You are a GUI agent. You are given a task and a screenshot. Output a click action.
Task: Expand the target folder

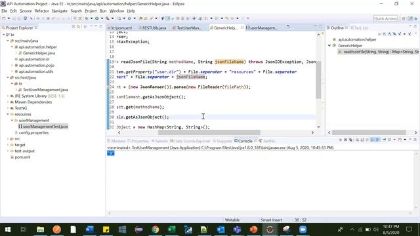tap(8, 145)
